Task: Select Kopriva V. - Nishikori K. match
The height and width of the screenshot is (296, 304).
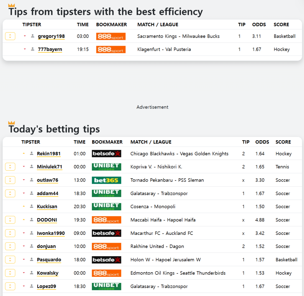Action: [156, 167]
